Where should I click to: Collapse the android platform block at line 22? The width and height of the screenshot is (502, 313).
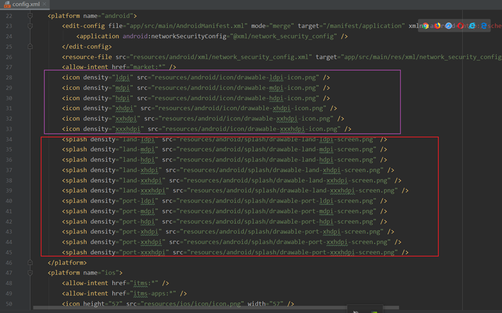(30, 16)
